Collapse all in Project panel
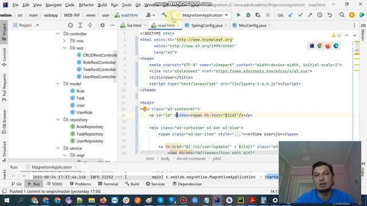The height and width of the screenshot is (206, 367). click(x=90, y=25)
